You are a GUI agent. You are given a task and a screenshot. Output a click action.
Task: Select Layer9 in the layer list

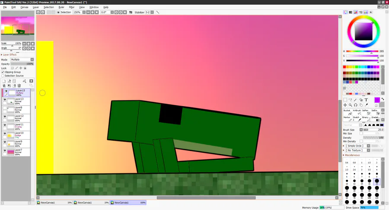(x=16, y=144)
